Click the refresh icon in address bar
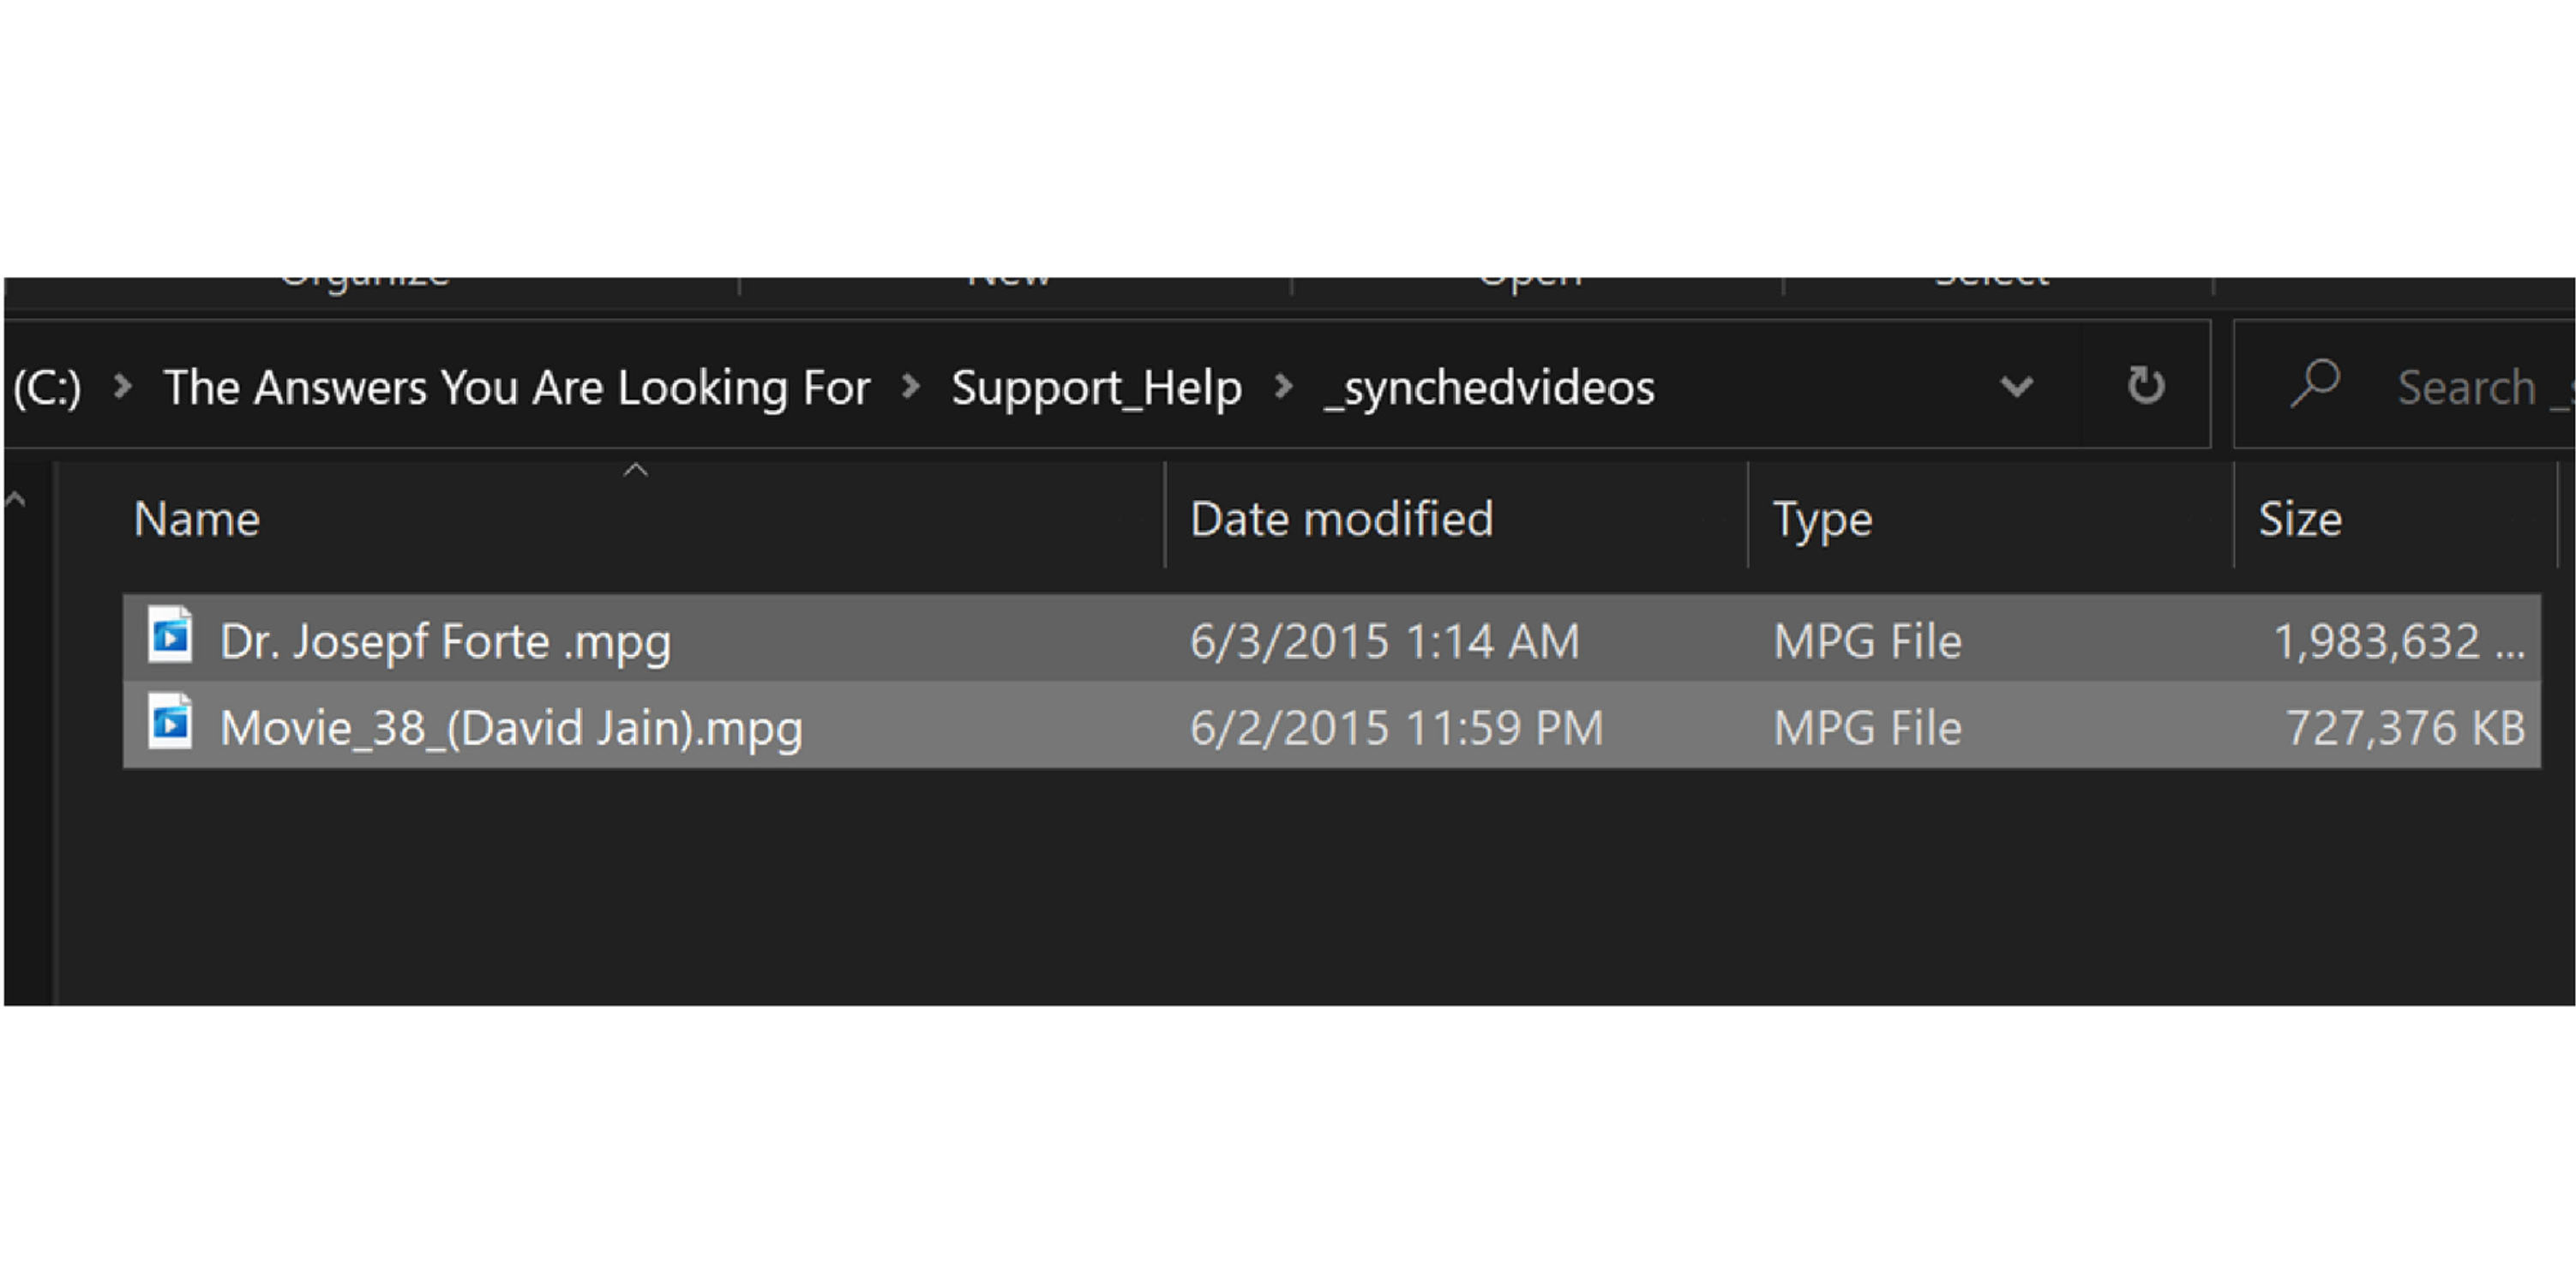2576x1287 pixels. click(2145, 385)
